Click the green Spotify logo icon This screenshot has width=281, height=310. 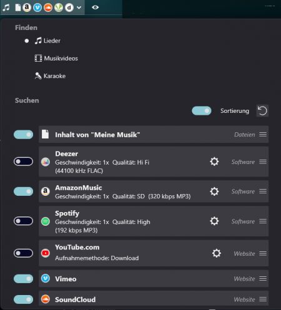(x=46, y=221)
